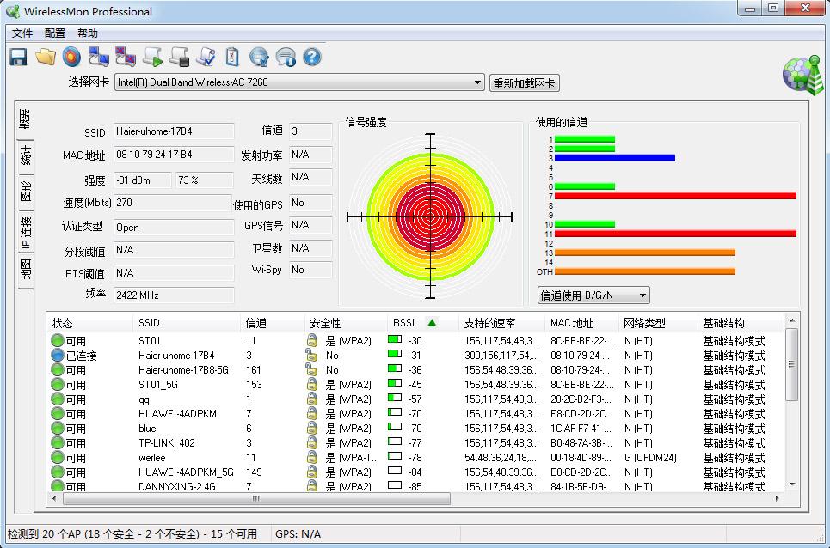Switch to the 统计 side tab
830x548 pixels.
tap(25, 155)
